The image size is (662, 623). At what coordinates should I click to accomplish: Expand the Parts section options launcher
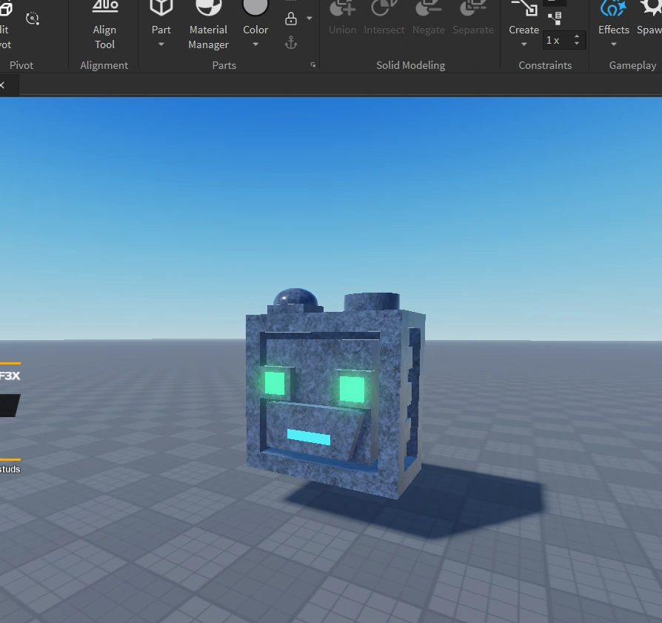(312, 64)
